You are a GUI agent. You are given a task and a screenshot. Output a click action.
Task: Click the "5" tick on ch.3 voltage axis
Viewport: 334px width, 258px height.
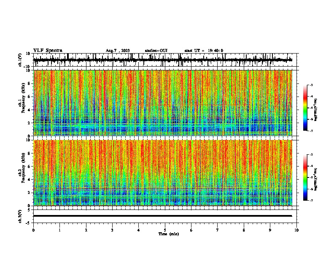pos(29,210)
